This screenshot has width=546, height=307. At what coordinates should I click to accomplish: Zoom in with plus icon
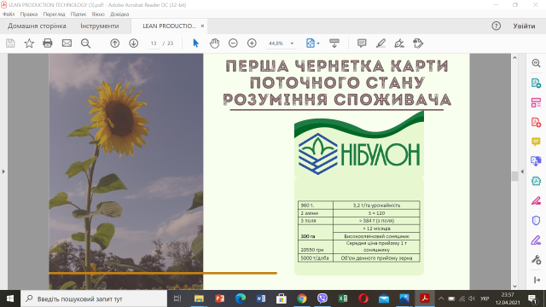point(252,43)
